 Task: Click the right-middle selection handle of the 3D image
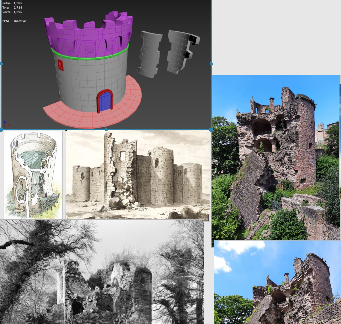tap(211, 64)
